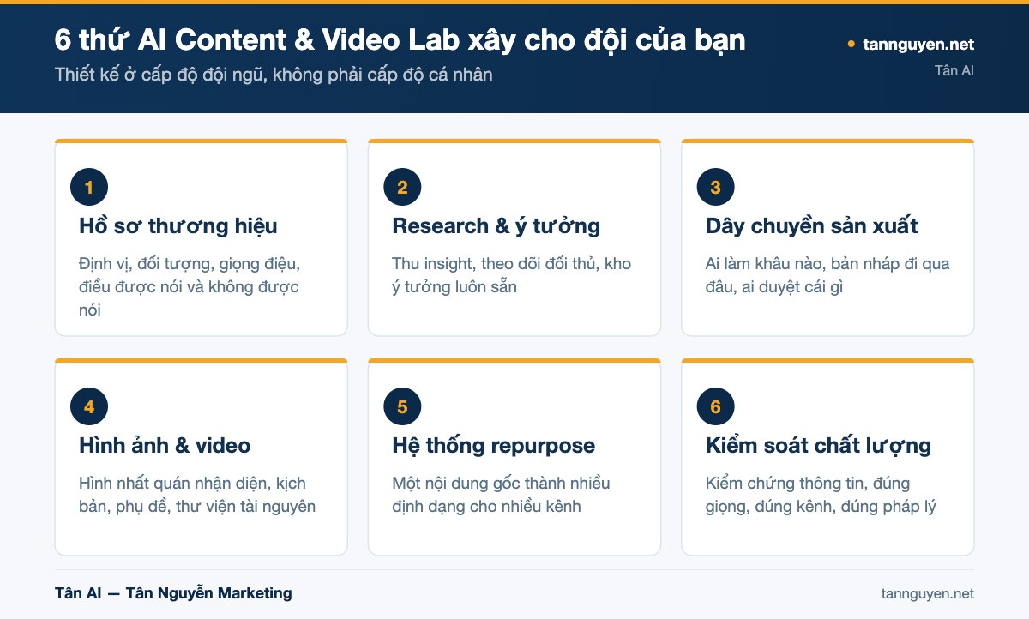
Task: Click description 'Hình nhất quán nhận diện, kịch bản'
Action: [197, 495]
